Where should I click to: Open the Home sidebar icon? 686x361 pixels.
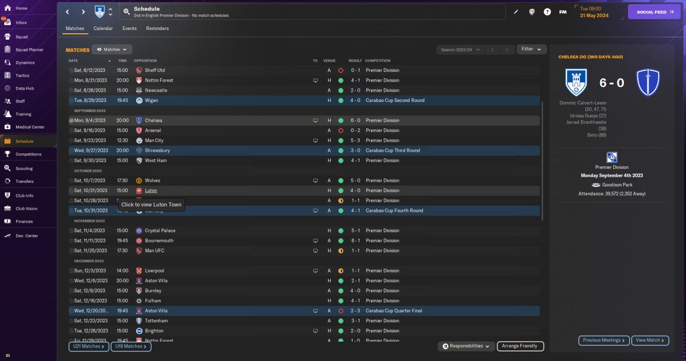pyautogui.click(x=8, y=8)
